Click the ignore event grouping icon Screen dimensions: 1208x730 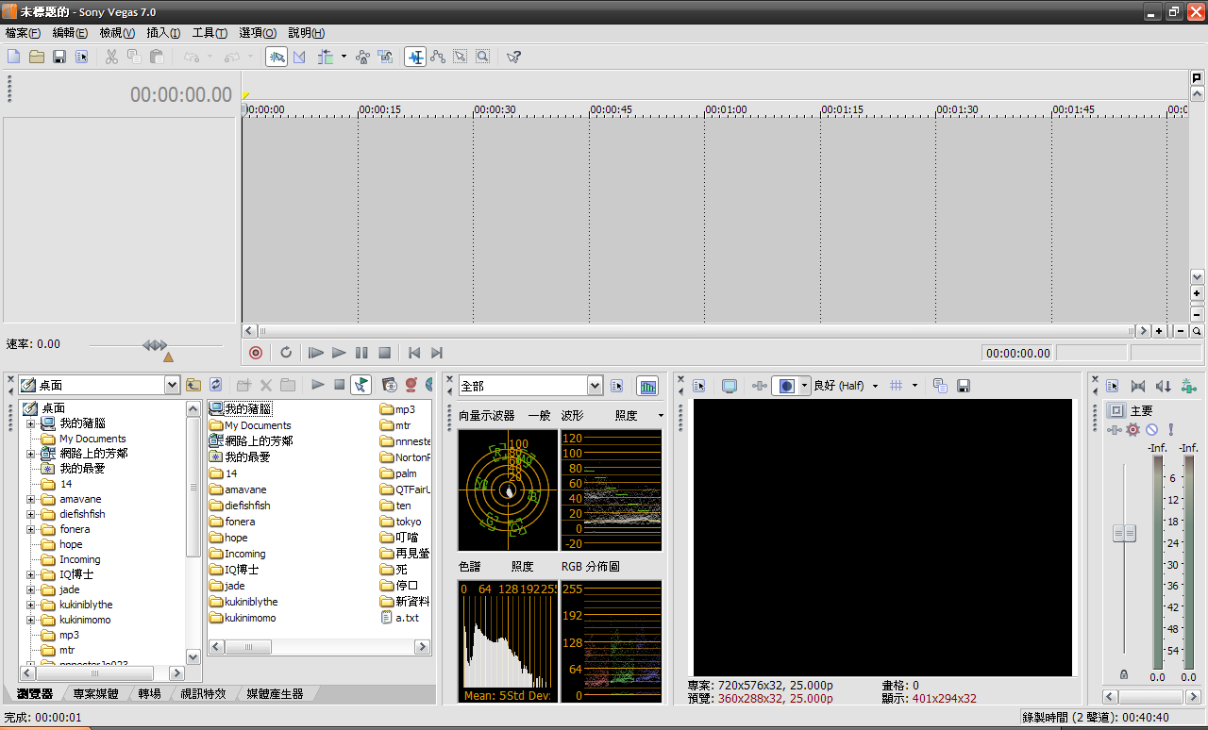[x=386, y=57]
